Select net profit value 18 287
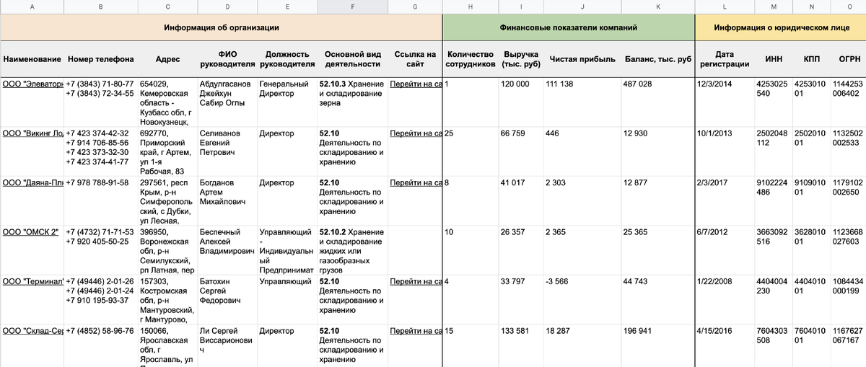Viewport: 866px width, 367px height. (582, 345)
